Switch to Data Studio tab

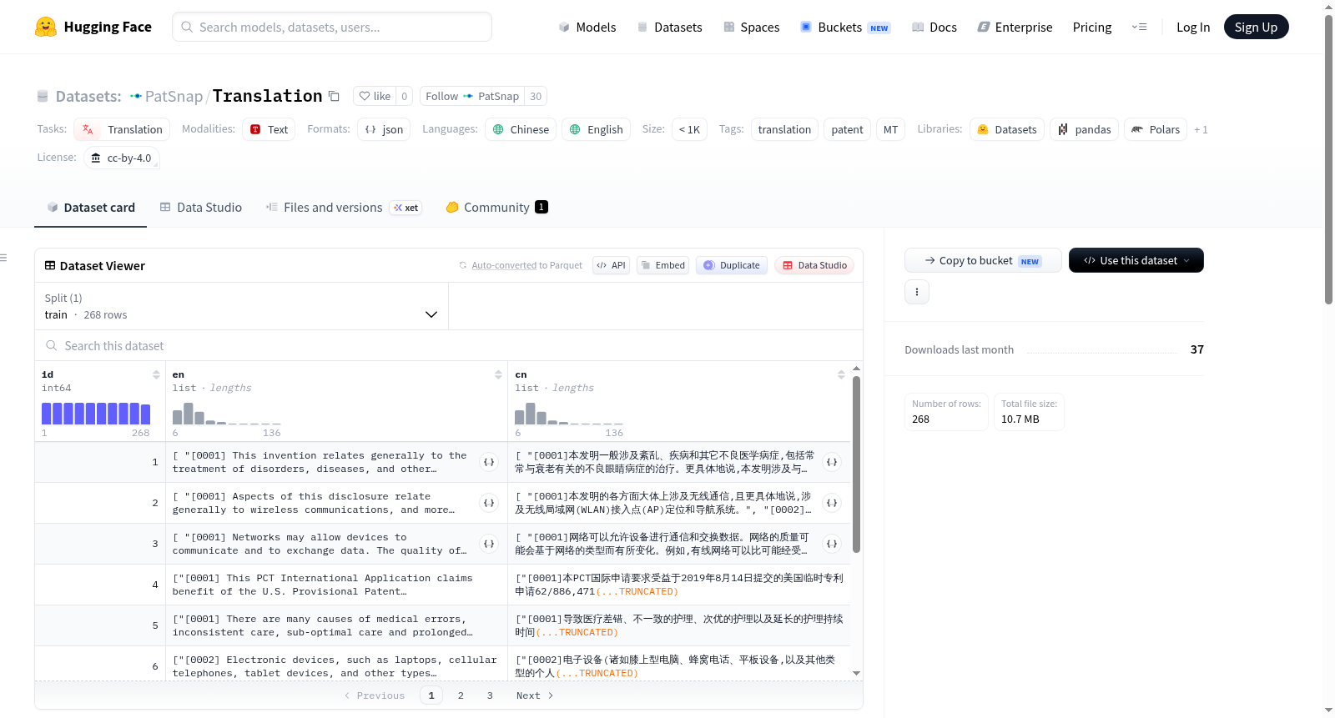tap(201, 208)
